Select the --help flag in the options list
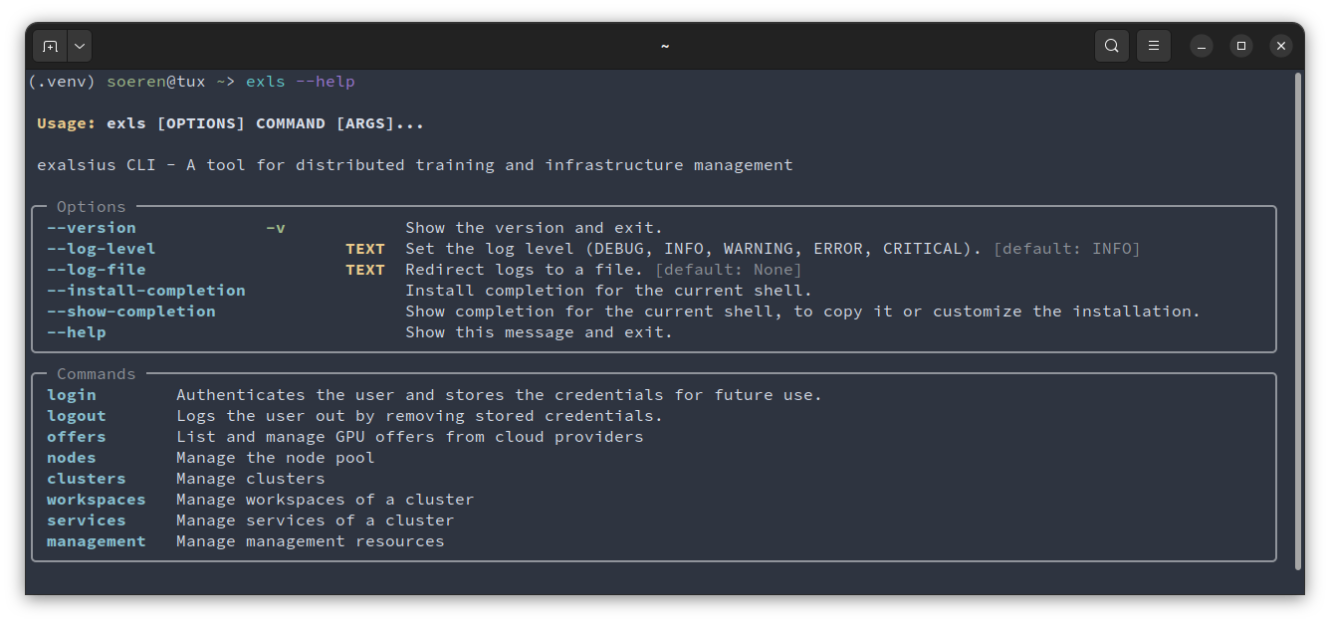 point(75,331)
